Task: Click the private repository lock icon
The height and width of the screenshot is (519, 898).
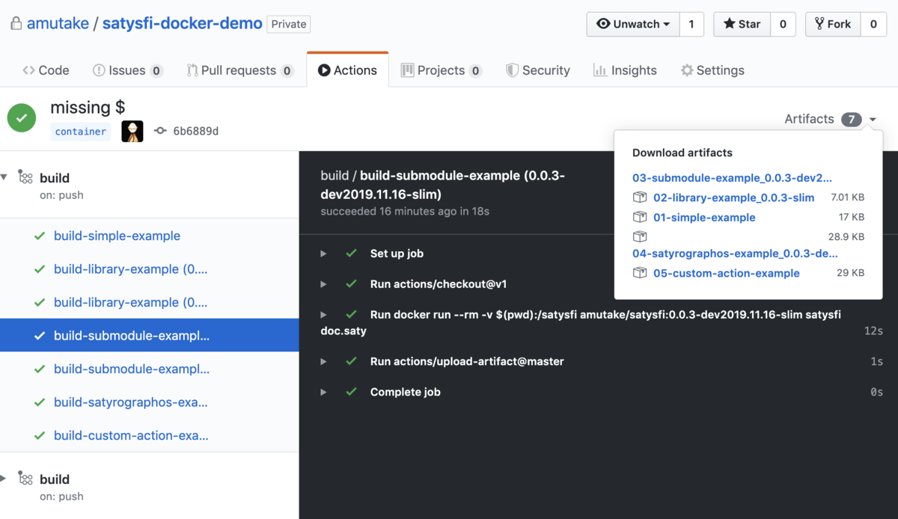Action: 16,24
